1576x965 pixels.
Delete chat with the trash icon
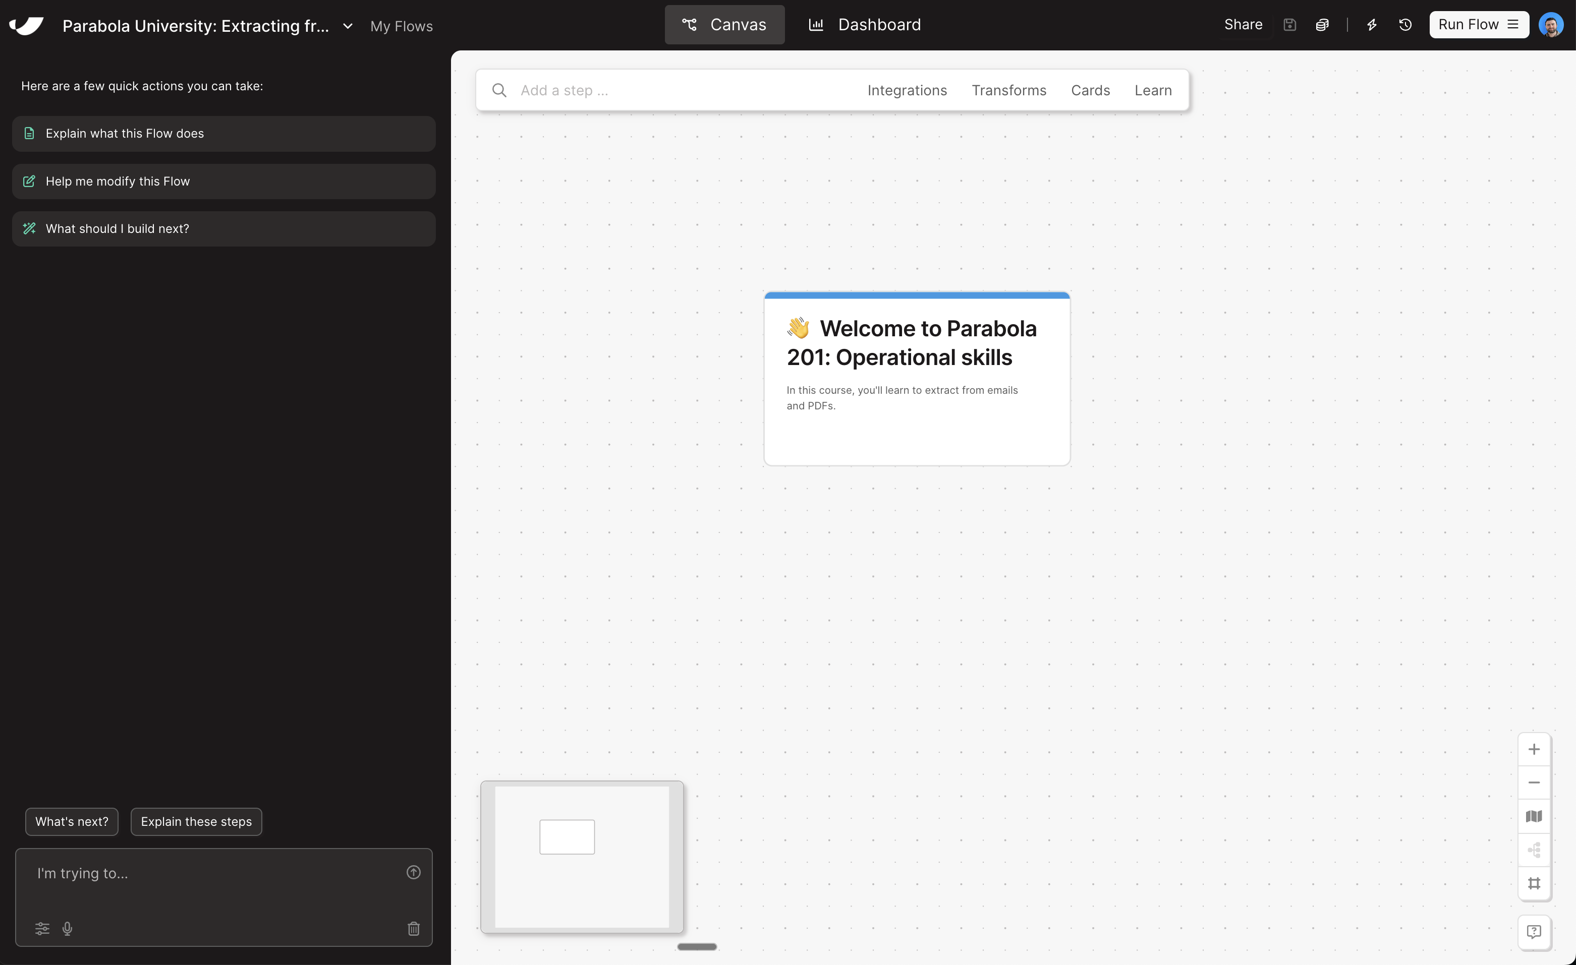click(413, 928)
